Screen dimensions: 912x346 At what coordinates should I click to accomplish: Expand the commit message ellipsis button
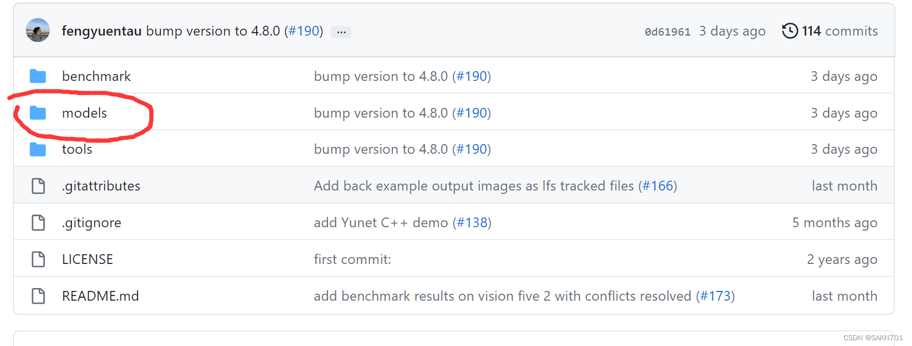341,32
